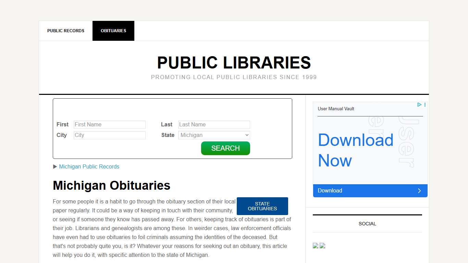Image resolution: width=468 pixels, height=263 pixels.
Task: Expand the triangle beside Michigan Public Records
Action: [55, 167]
